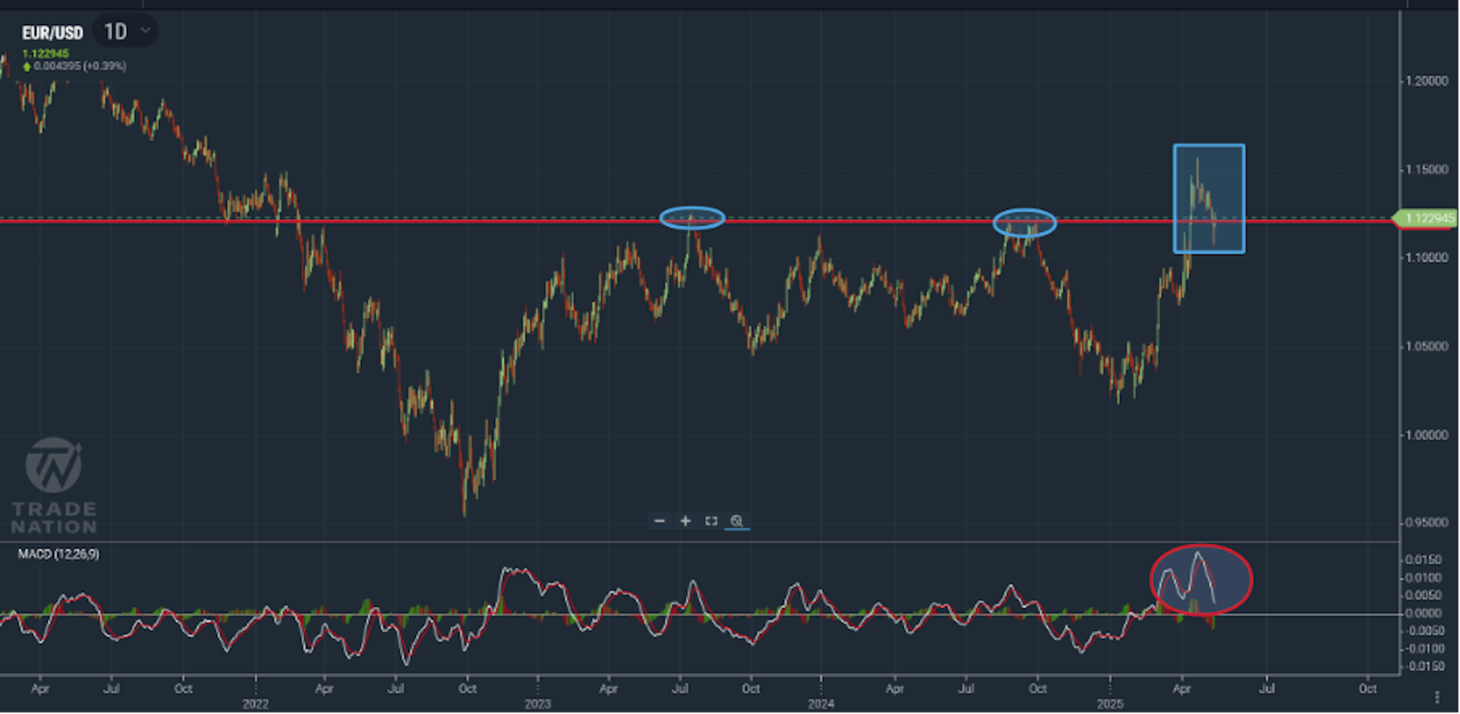1460x714 pixels.
Task: Click the 1.20000 price axis label
Action: [1427, 81]
